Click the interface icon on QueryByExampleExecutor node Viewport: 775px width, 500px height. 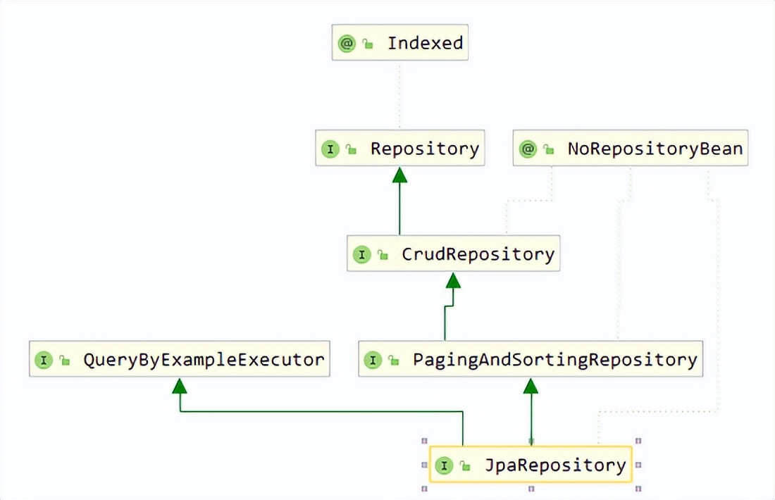click(43, 360)
